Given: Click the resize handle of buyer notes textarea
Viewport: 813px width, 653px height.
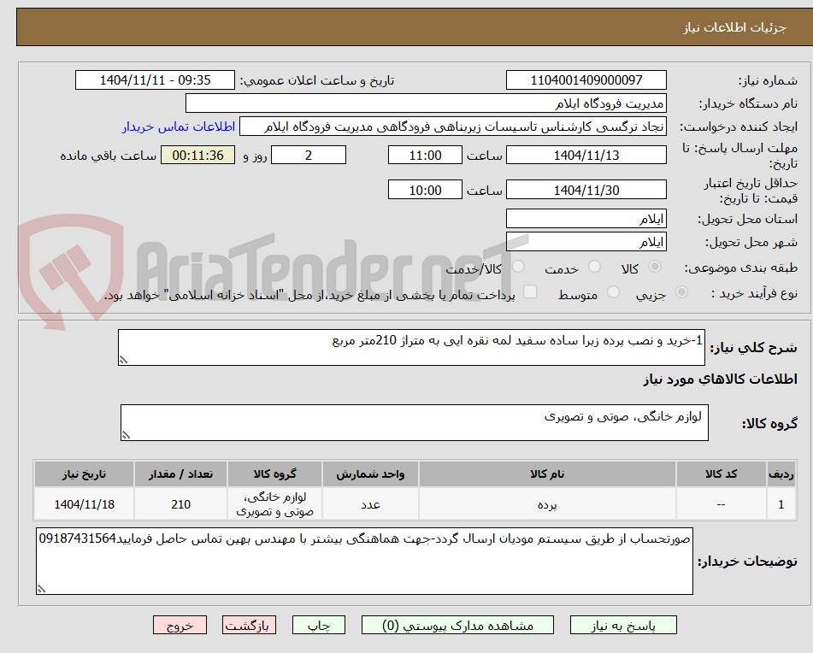Looking at the screenshot, I should (x=42, y=589).
